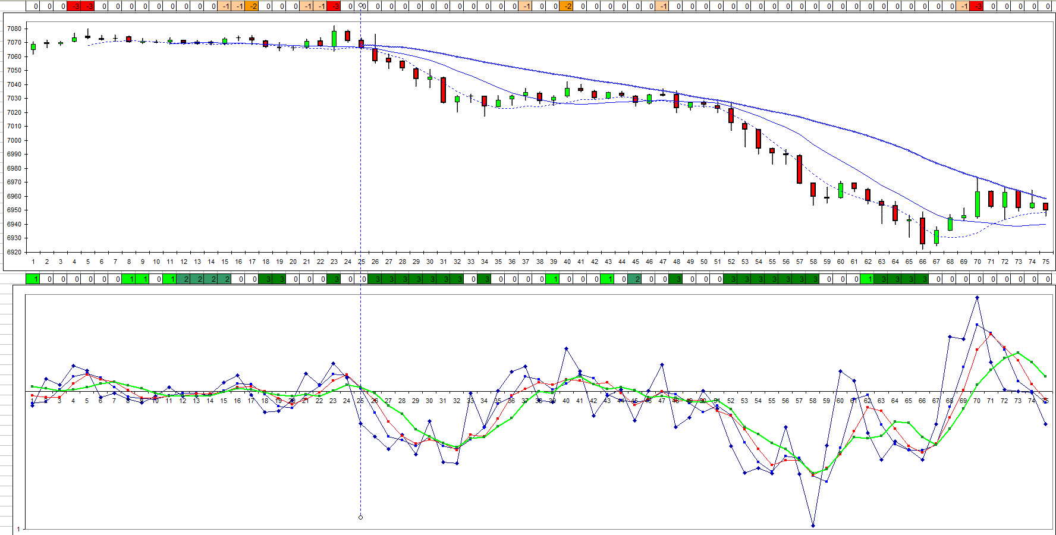
Task: Select the long red candlestick at period 31
Action: pyautogui.click(x=444, y=90)
